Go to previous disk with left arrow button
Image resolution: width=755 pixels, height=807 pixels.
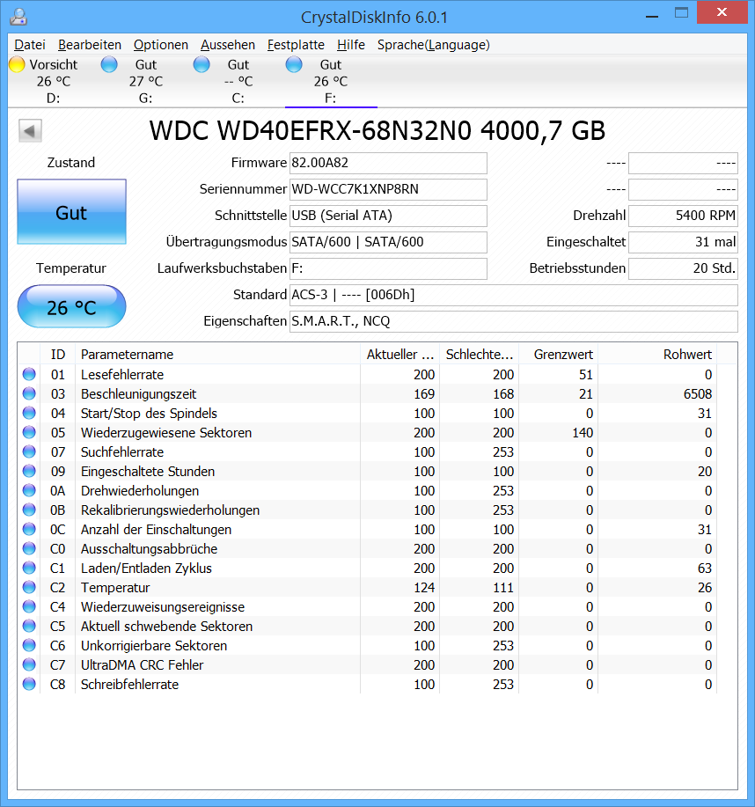30,131
